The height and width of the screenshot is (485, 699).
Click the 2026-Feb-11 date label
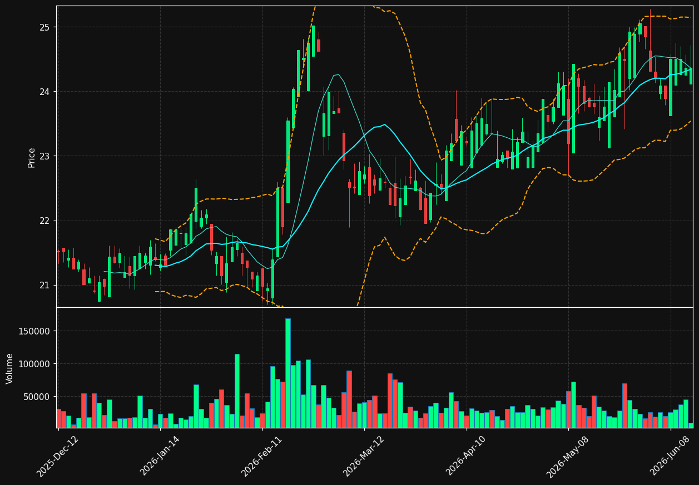pyautogui.click(x=262, y=456)
